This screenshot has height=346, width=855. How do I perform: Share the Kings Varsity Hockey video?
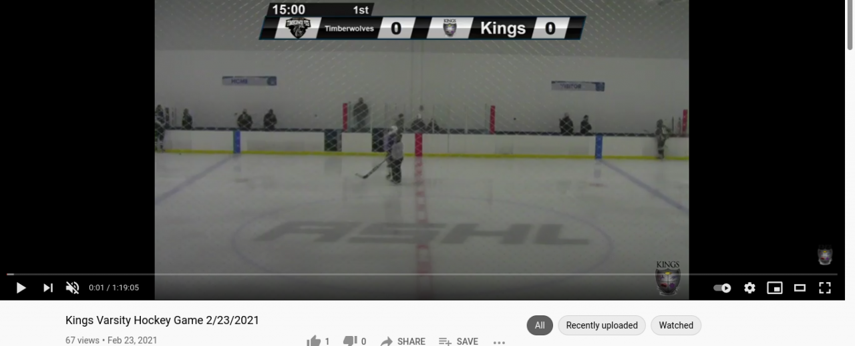pyautogui.click(x=403, y=341)
